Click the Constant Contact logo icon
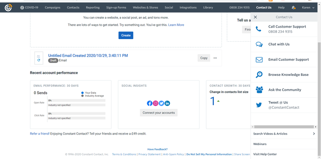The height and width of the screenshot is (159, 321). 8,8
